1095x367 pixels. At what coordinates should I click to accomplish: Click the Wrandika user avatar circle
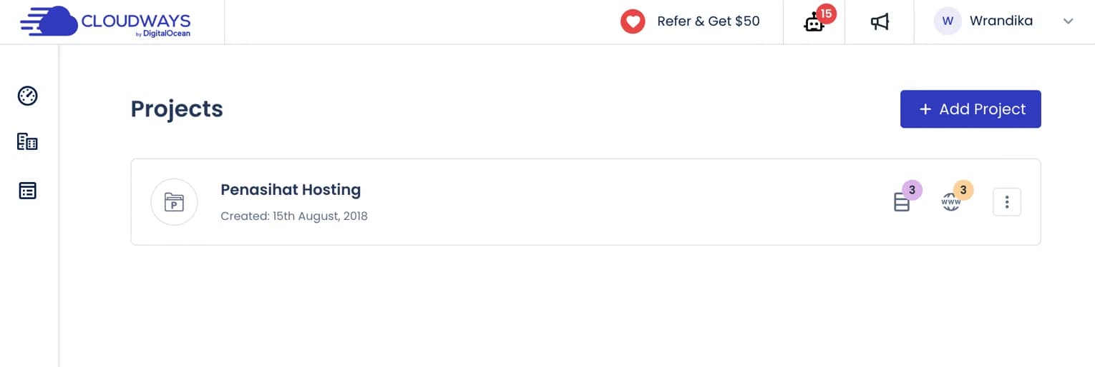[948, 21]
